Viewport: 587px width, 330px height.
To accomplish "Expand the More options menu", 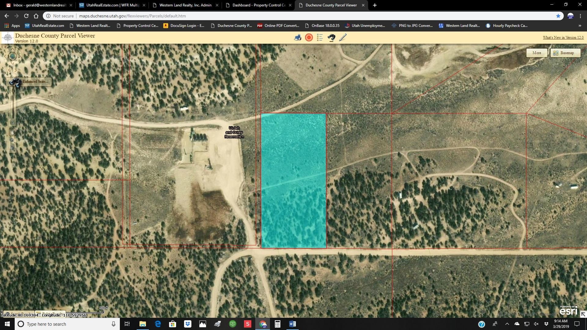I will pos(537,53).
